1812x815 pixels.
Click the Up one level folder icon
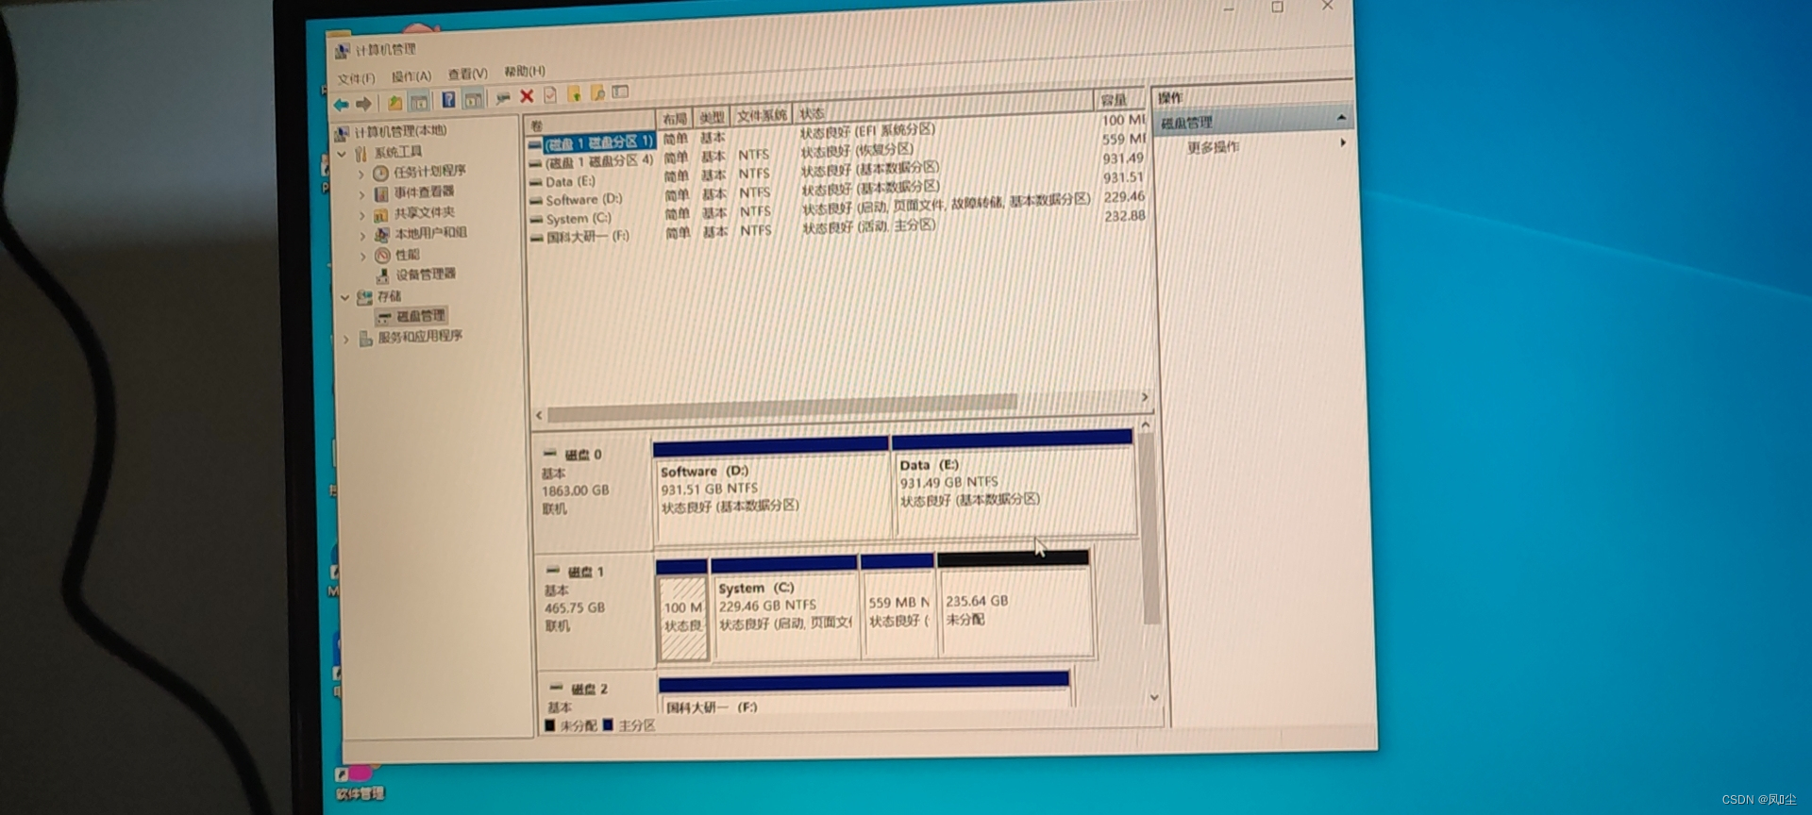(394, 102)
